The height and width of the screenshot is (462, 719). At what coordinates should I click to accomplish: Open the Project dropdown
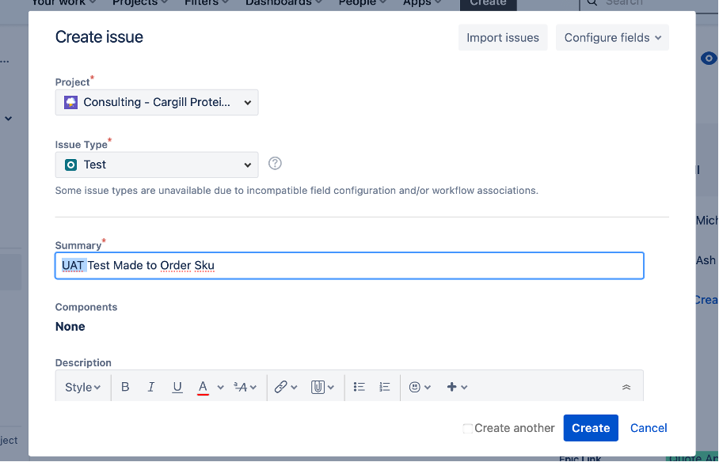[x=157, y=102]
